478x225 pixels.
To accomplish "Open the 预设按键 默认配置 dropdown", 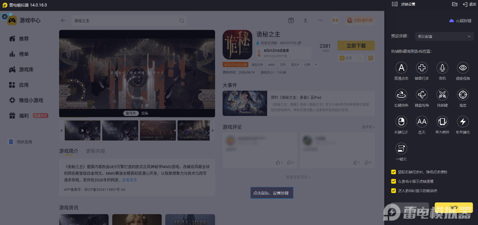I will click(444, 36).
